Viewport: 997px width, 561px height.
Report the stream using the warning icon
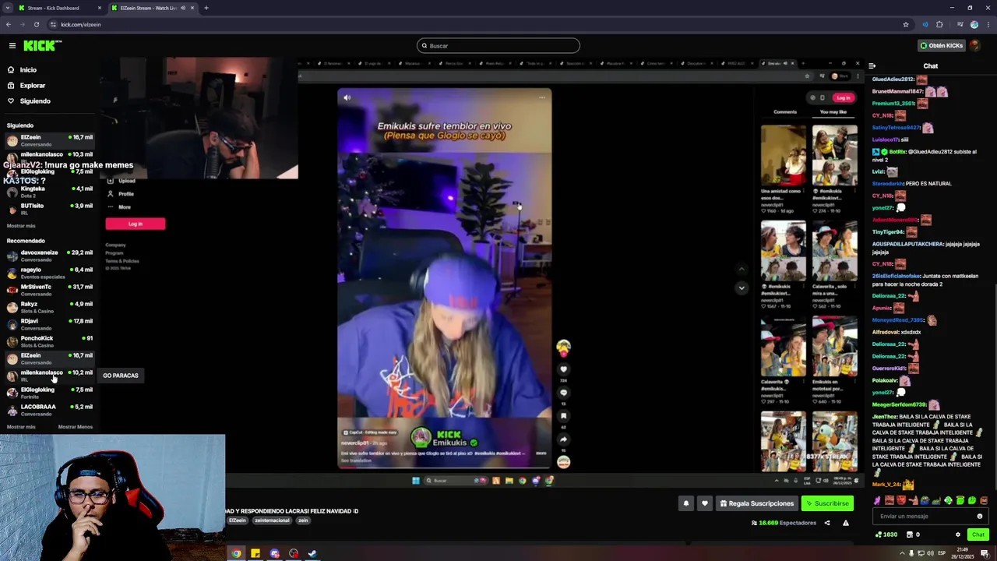(x=846, y=523)
